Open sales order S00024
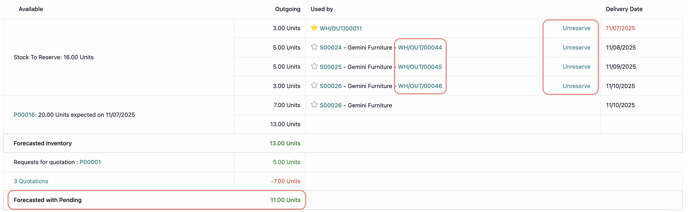The image size is (688, 212). [330, 47]
